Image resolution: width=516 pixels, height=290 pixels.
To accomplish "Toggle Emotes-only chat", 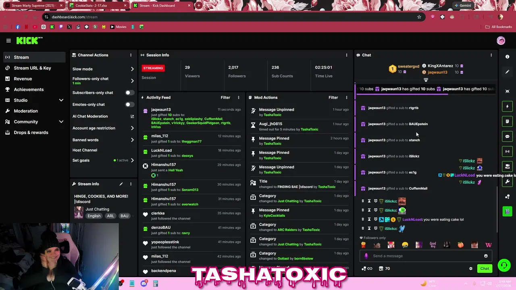I will (129, 104).
